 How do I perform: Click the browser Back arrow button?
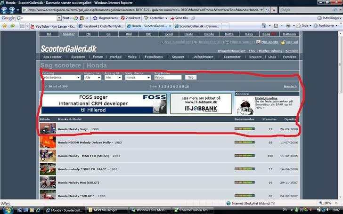click(x=5, y=9)
